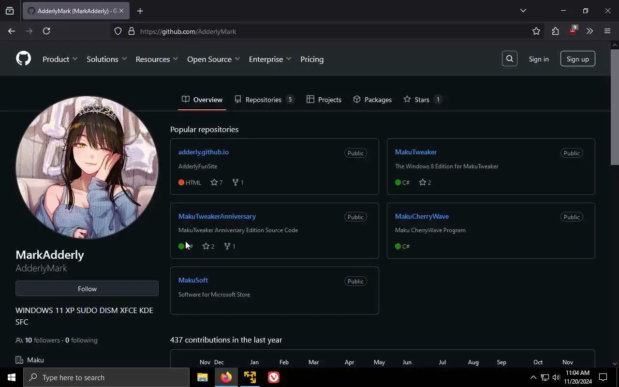Show more tools via double chevron icon
Viewport: 619px width, 387px height.
[590, 31]
